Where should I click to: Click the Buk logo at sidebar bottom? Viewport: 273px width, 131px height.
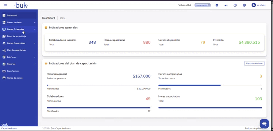click(4, 124)
